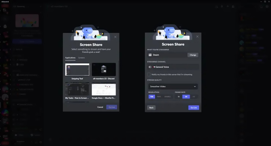
Task: Choose 1080 resolution option
Action: (x=159, y=97)
